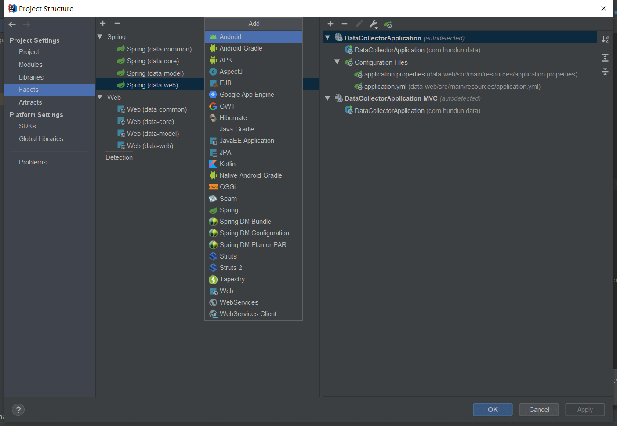Screen dimensions: 617x426
Task: Open Modules settings page
Action: pos(31,65)
